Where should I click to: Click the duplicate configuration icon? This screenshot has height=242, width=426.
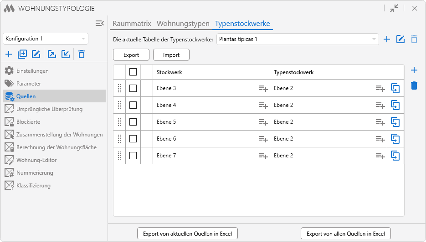tap(22, 55)
